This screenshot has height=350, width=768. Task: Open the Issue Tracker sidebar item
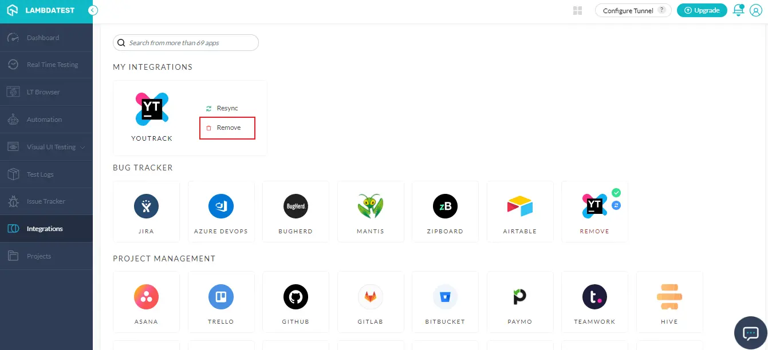coord(46,201)
